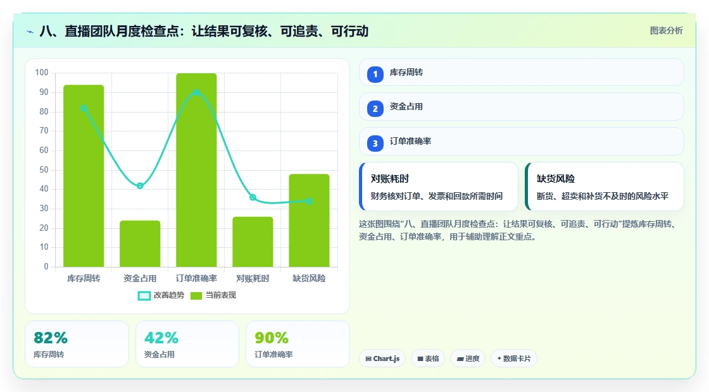Screen dimensions: 709x392
Task: Click trend line point above 对账耗时
Action: click(253, 197)
